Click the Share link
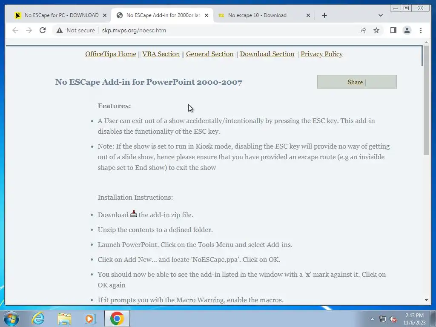This screenshot has width=436, height=327. [x=355, y=82]
